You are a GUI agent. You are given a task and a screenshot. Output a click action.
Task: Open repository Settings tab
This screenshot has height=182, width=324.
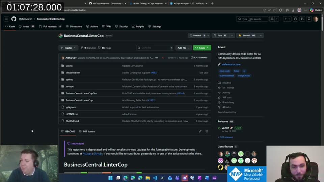pyautogui.click(x=155, y=26)
